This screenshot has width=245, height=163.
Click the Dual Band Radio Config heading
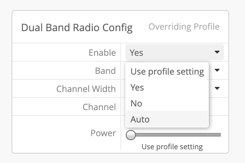click(x=77, y=28)
